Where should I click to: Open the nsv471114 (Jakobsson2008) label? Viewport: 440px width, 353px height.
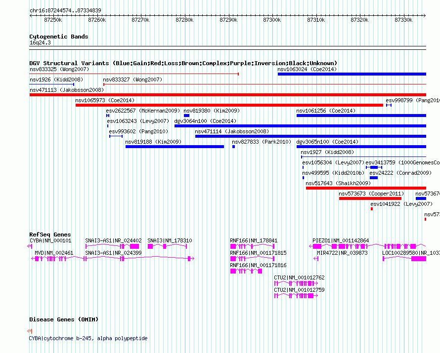[232, 131]
